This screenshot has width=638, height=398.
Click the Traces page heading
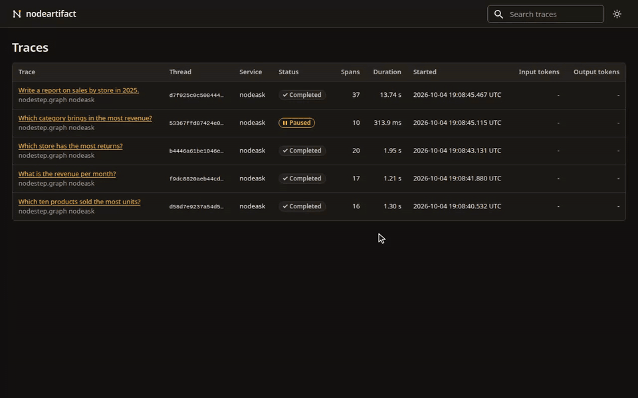[x=30, y=48]
